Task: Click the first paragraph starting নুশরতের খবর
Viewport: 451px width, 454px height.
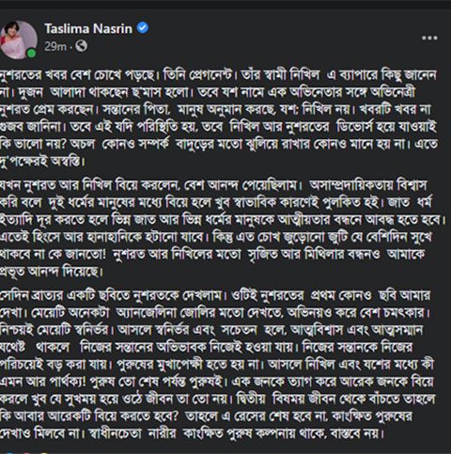Action: tap(219, 118)
